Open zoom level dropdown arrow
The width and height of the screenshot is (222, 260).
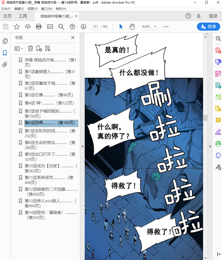tap(155, 27)
